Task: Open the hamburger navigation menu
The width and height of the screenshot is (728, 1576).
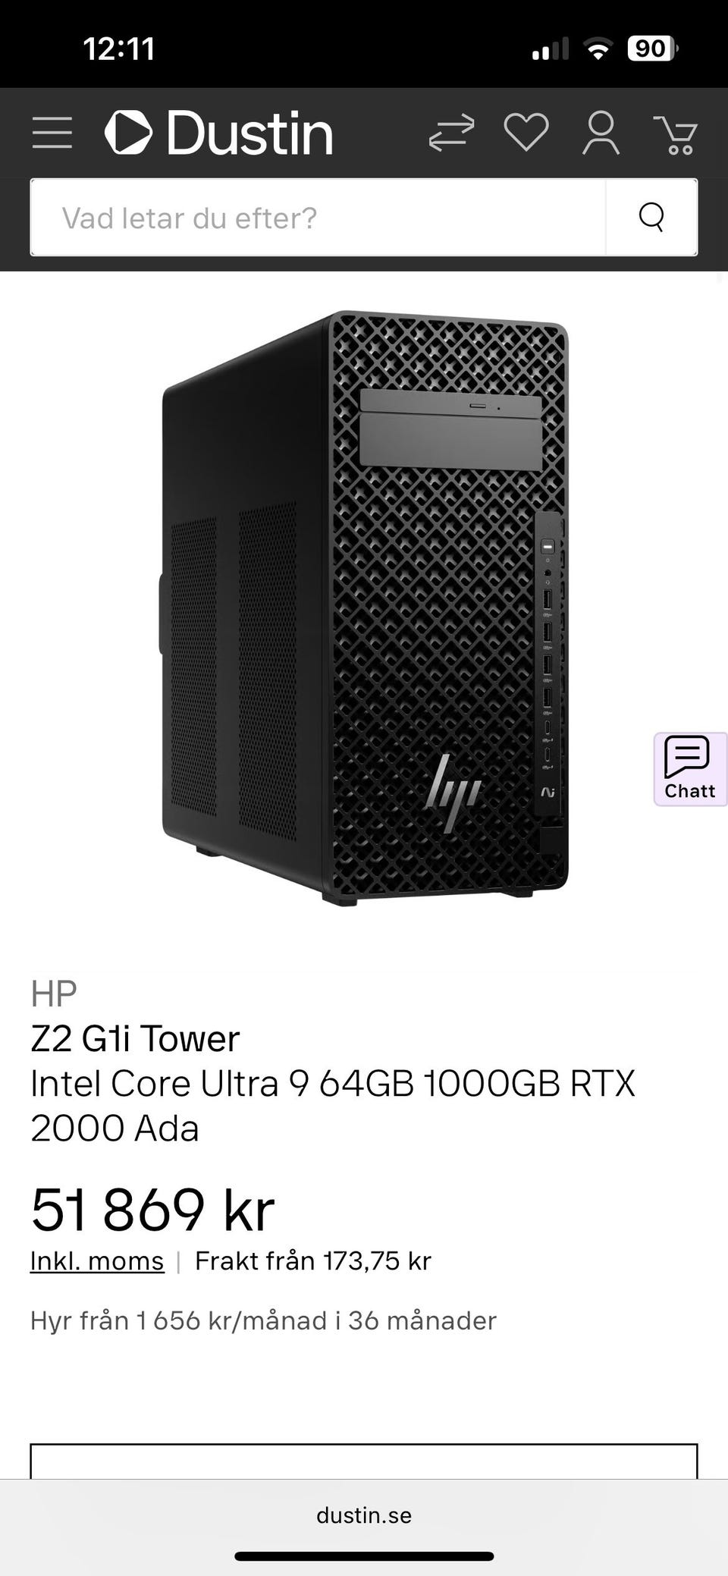Action: click(x=52, y=133)
